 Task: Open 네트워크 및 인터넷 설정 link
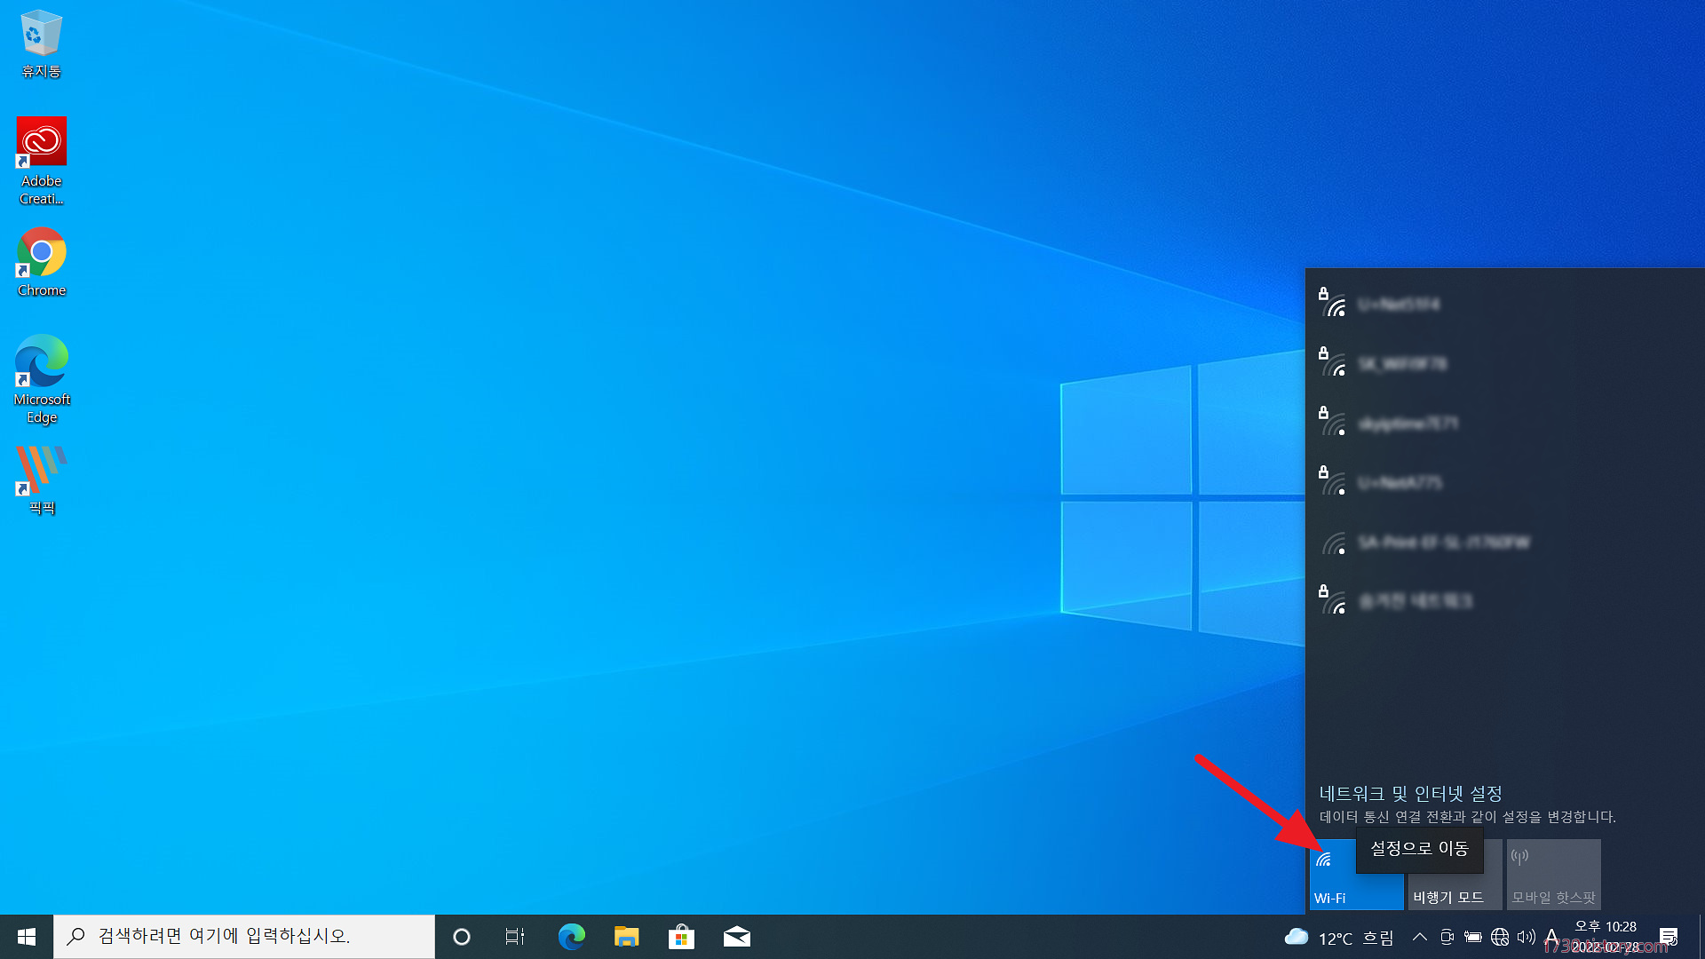coord(1410,793)
